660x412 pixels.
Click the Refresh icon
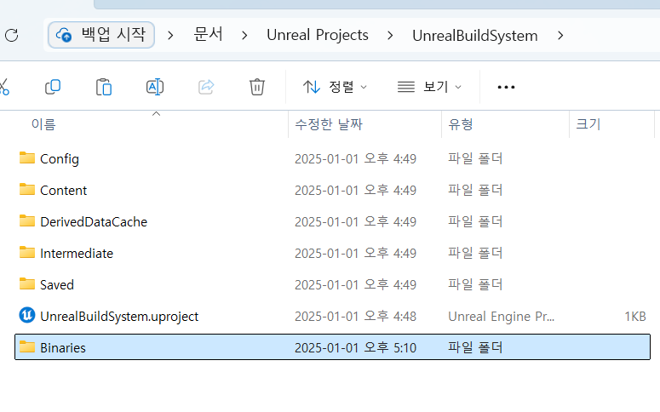[11, 36]
